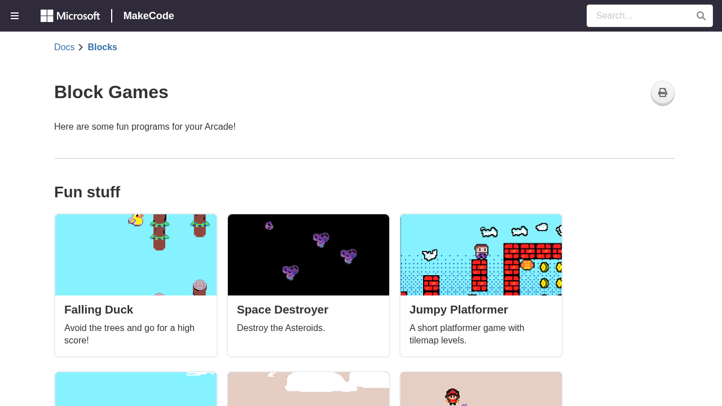Click 'A short platformer game' description
The image size is (722, 406).
click(x=467, y=334)
